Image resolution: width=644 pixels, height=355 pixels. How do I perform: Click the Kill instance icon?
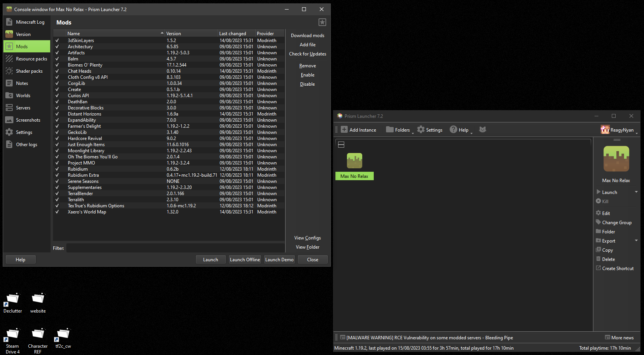pyautogui.click(x=598, y=201)
